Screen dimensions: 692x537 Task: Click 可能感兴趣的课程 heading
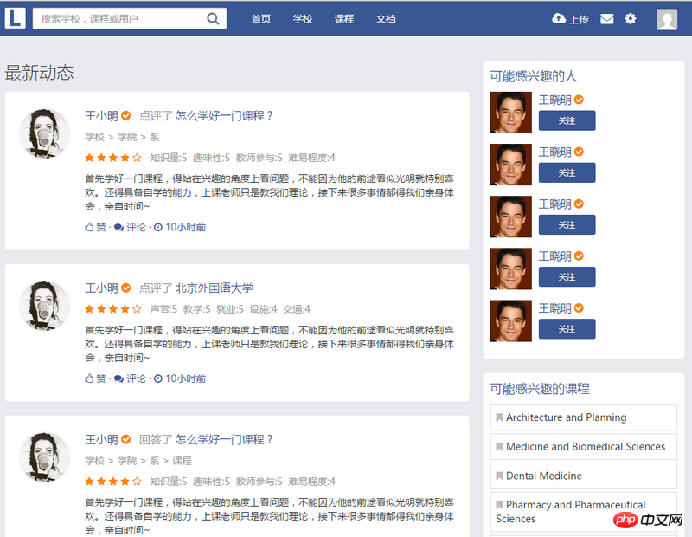(540, 389)
